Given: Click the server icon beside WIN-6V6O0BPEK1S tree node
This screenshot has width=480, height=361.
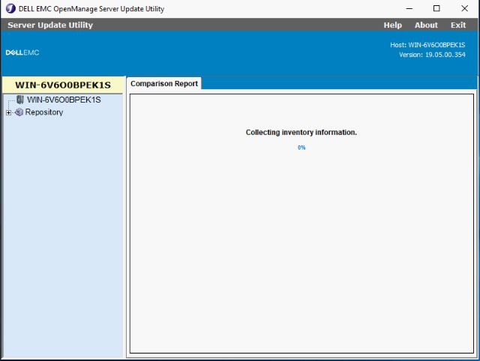Looking at the screenshot, I should [x=20, y=100].
